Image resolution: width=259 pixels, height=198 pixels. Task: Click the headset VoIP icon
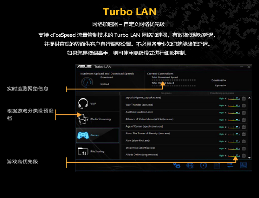[83, 103]
